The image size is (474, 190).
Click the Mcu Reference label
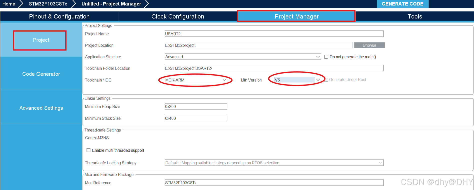(98, 183)
